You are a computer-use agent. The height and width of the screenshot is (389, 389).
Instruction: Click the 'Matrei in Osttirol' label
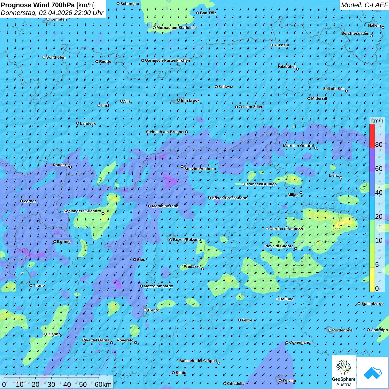pyautogui.click(x=298, y=146)
